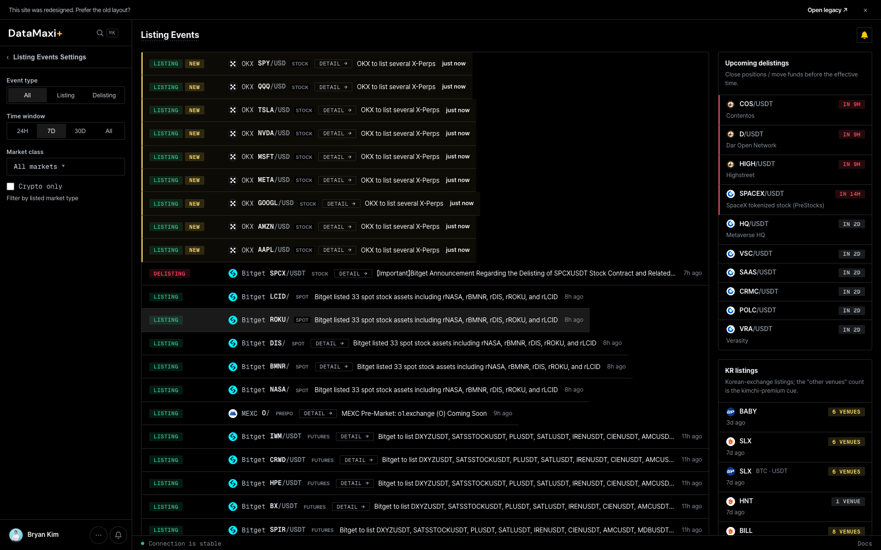
Task: Open DETAIL for OKX SPY/USD
Action: pos(333,64)
